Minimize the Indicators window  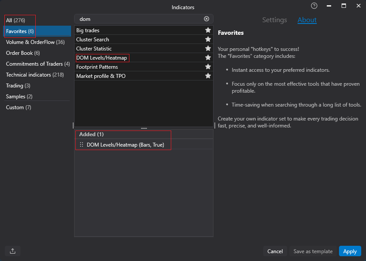tap(329, 6)
